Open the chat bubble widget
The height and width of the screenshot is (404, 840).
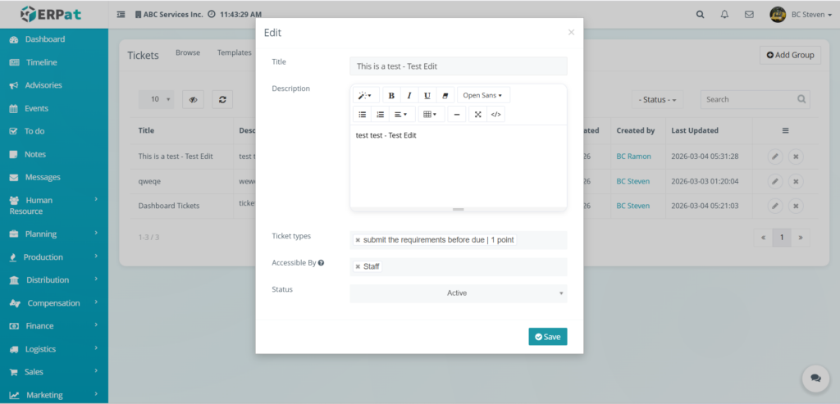click(x=815, y=378)
